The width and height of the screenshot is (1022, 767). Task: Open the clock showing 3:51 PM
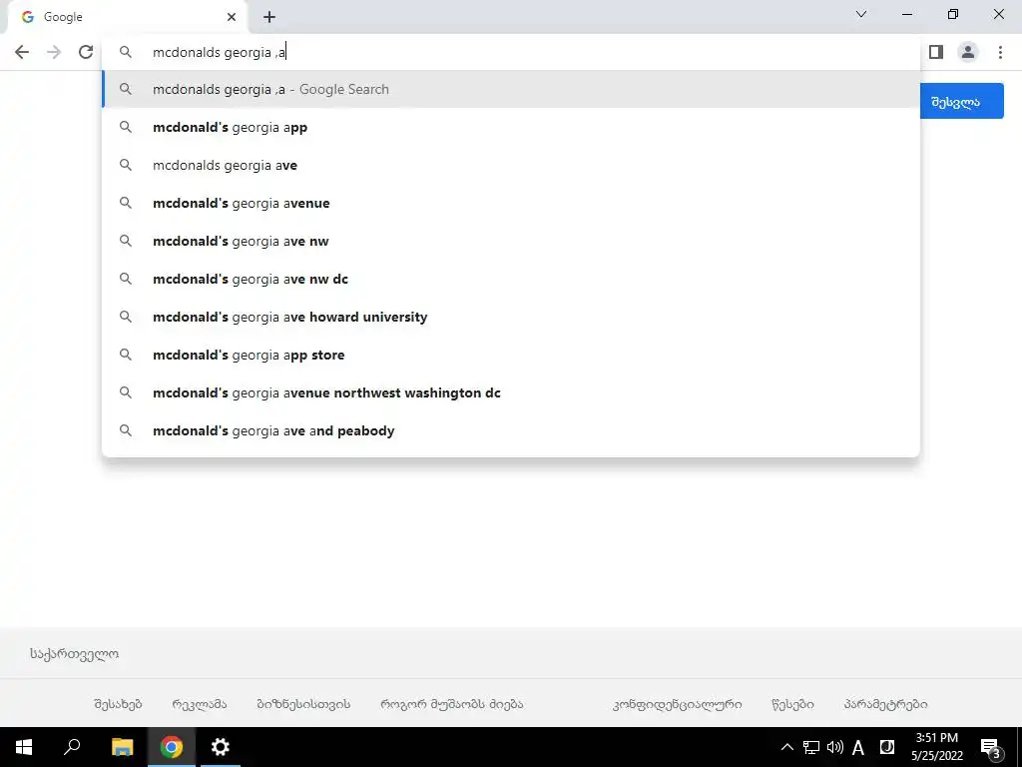936,747
